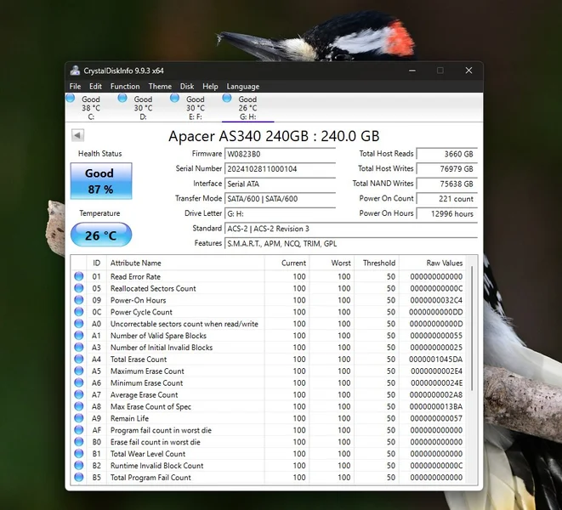Click status orb for Power Cycle Count
This screenshot has height=510, width=562.
79,312
